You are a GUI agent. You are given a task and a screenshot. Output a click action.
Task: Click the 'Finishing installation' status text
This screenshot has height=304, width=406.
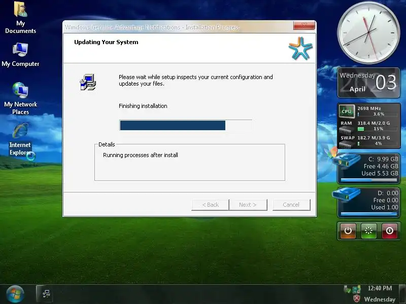(x=143, y=106)
